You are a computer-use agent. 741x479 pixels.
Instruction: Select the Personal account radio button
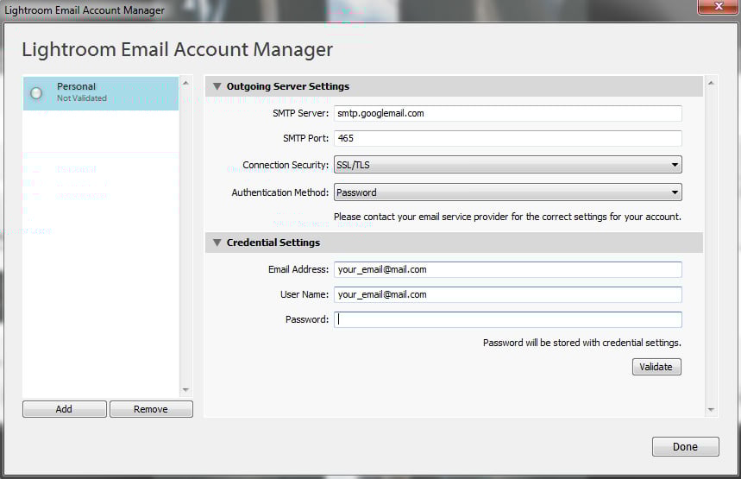coord(36,93)
